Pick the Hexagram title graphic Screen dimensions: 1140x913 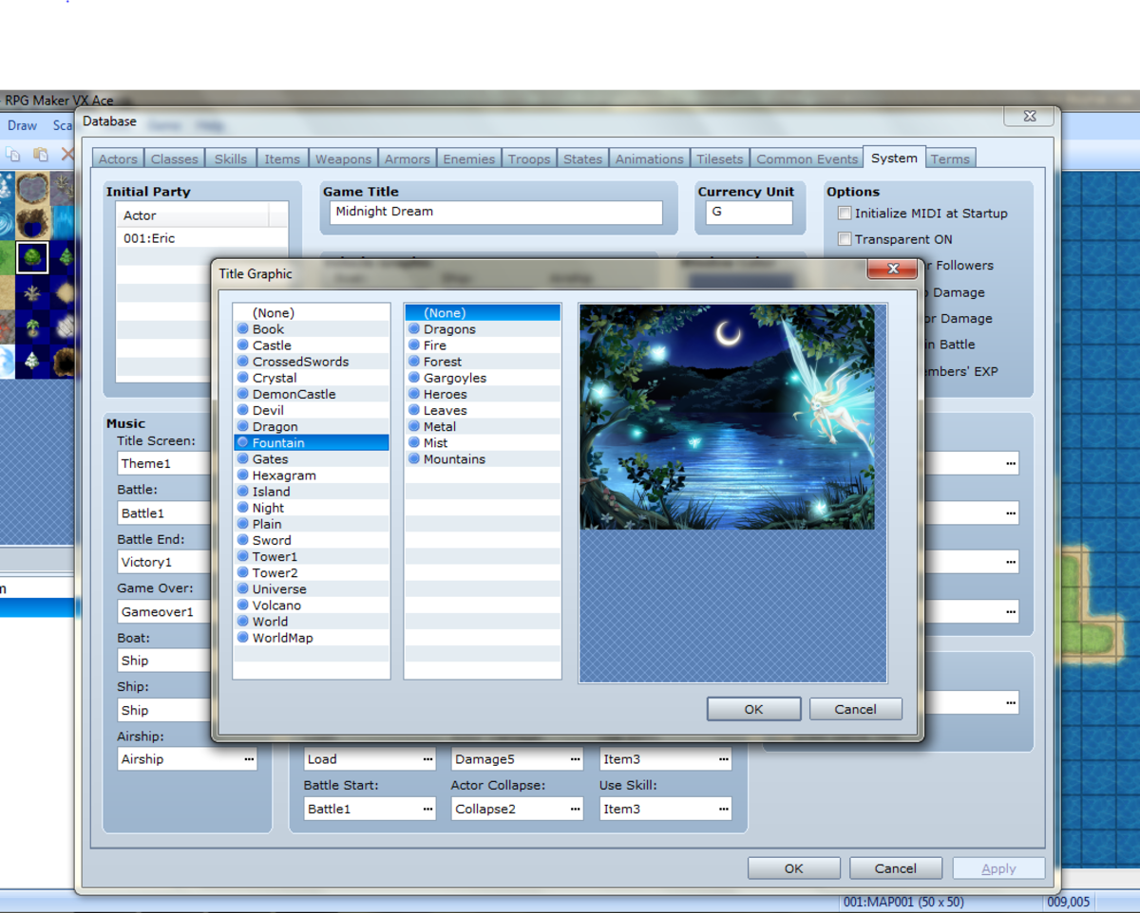tap(284, 475)
